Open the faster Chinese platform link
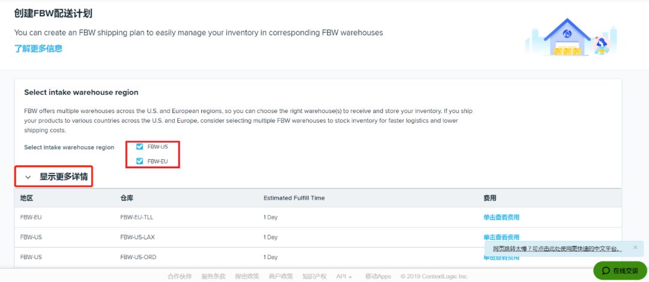 [558, 249]
